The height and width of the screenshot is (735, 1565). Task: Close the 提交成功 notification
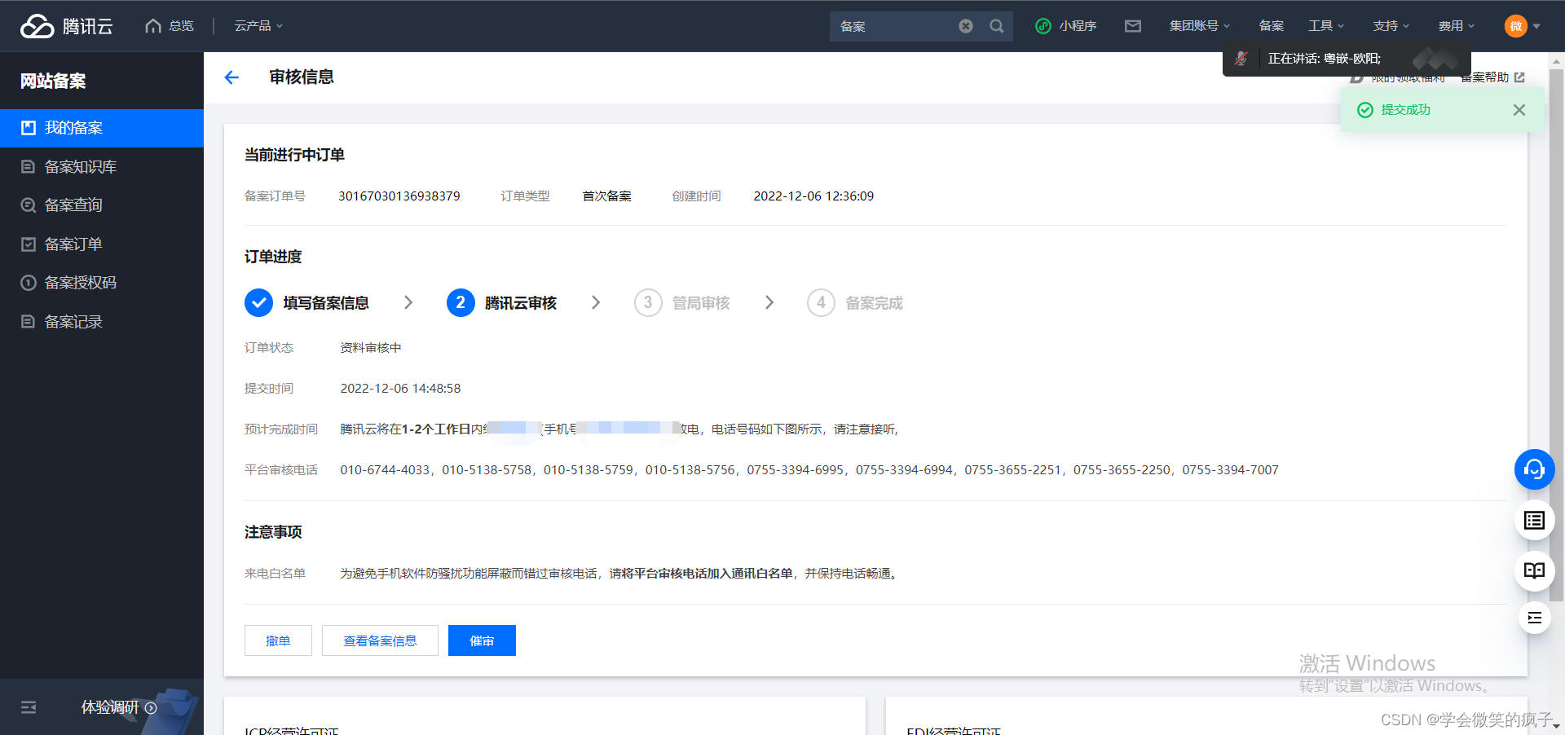point(1519,110)
